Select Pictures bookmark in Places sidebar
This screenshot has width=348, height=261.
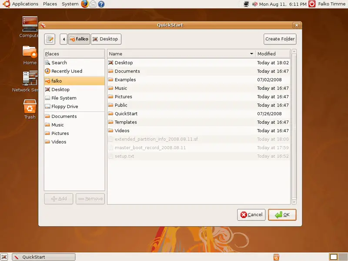coord(74,133)
